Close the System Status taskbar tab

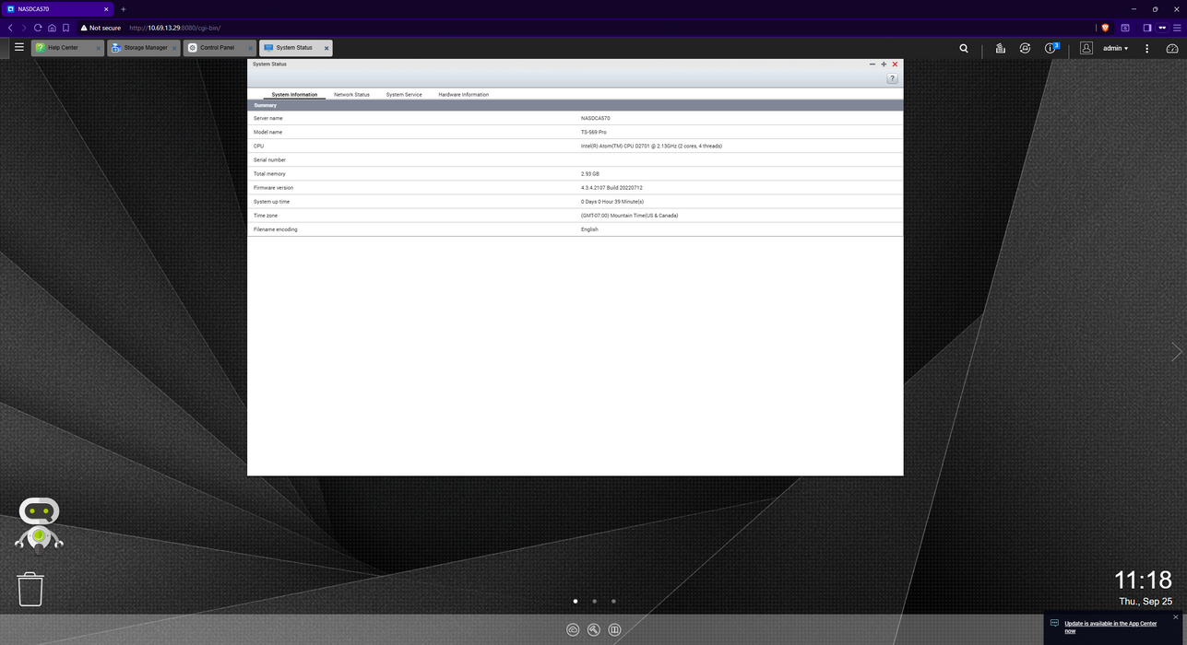click(326, 48)
